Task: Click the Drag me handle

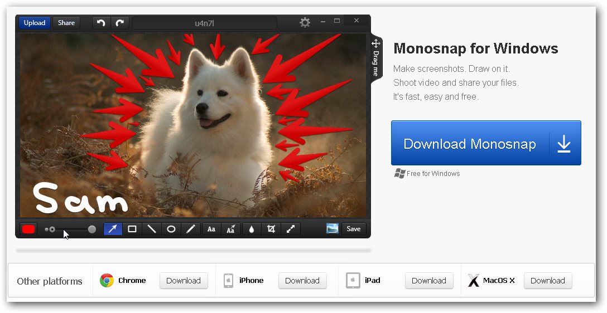Action: click(376, 59)
